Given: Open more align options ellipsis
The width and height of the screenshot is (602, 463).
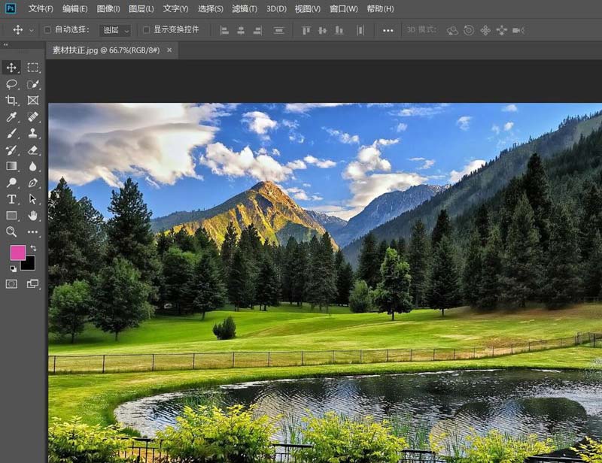Looking at the screenshot, I should tap(388, 30).
